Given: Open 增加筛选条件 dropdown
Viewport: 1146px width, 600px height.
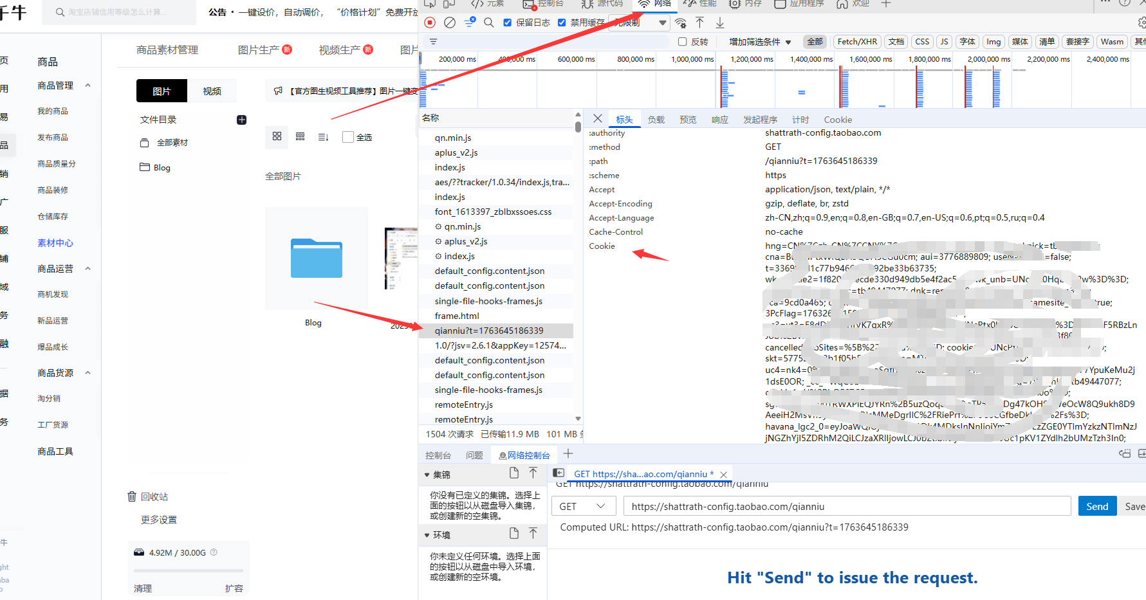Looking at the screenshot, I should (760, 42).
